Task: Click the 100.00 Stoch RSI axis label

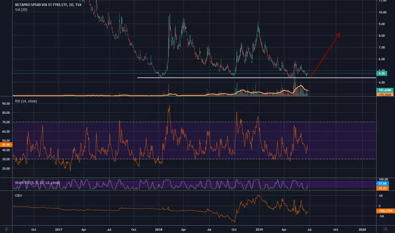Action: pyautogui.click(x=383, y=180)
